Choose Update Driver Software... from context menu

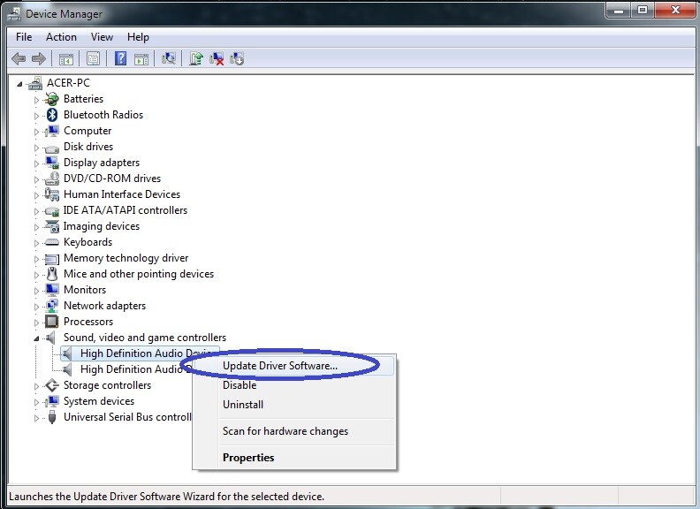294,366
